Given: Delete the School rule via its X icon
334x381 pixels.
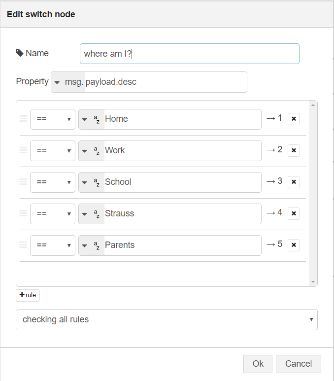Looking at the screenshot, I should tap(294, 182).
